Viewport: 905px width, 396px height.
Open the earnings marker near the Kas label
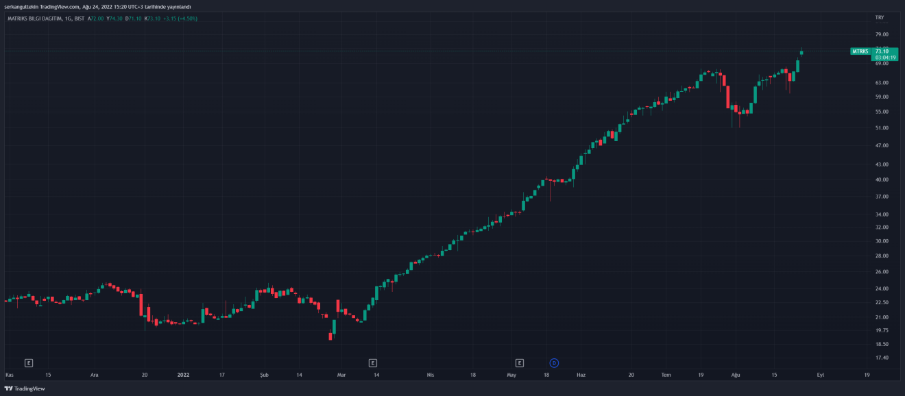(x=29, y=362)
